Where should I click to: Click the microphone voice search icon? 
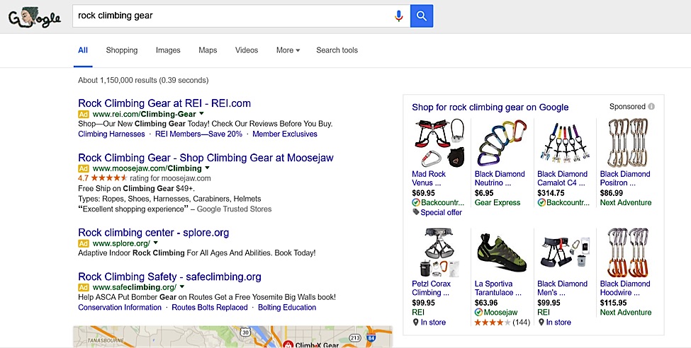point(399,16)
